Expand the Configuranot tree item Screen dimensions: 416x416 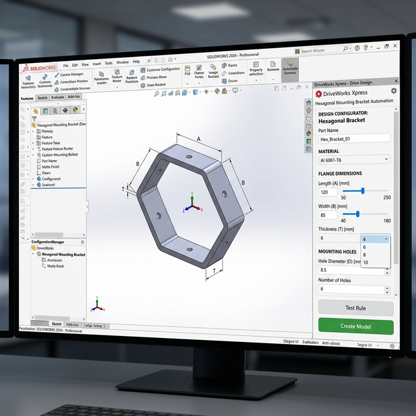click(33, 179)
